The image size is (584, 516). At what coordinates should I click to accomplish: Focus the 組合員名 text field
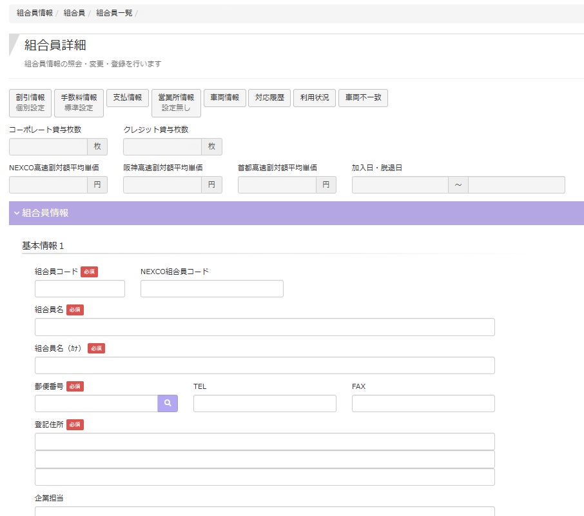264,327
